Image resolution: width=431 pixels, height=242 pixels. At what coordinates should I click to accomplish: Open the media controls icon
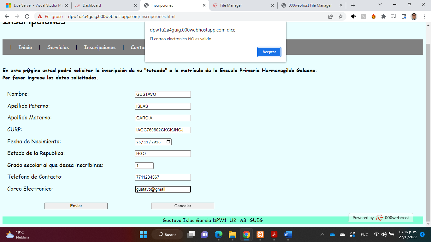tap(393, 16)
